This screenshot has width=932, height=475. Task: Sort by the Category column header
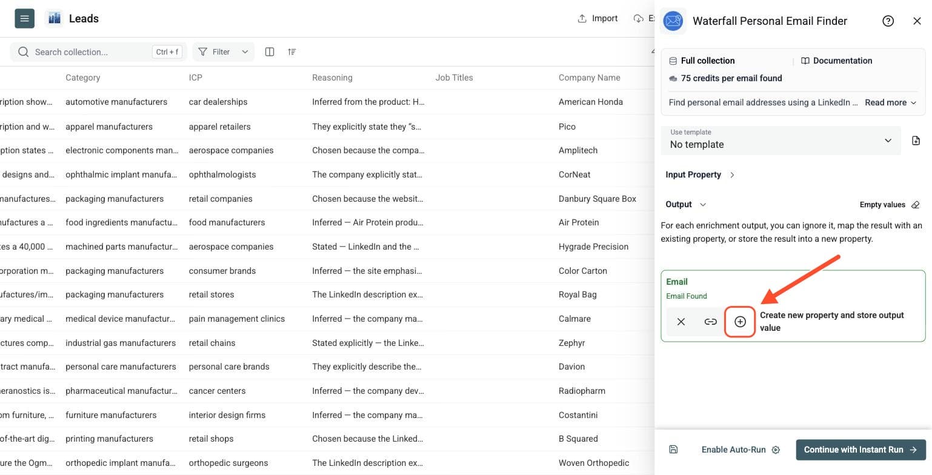[x=83, y=78]
